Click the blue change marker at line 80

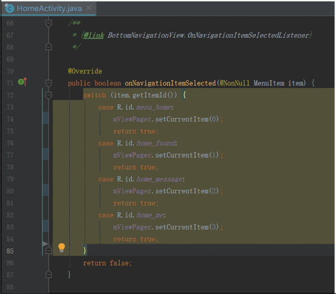click(x=46, y=191)
